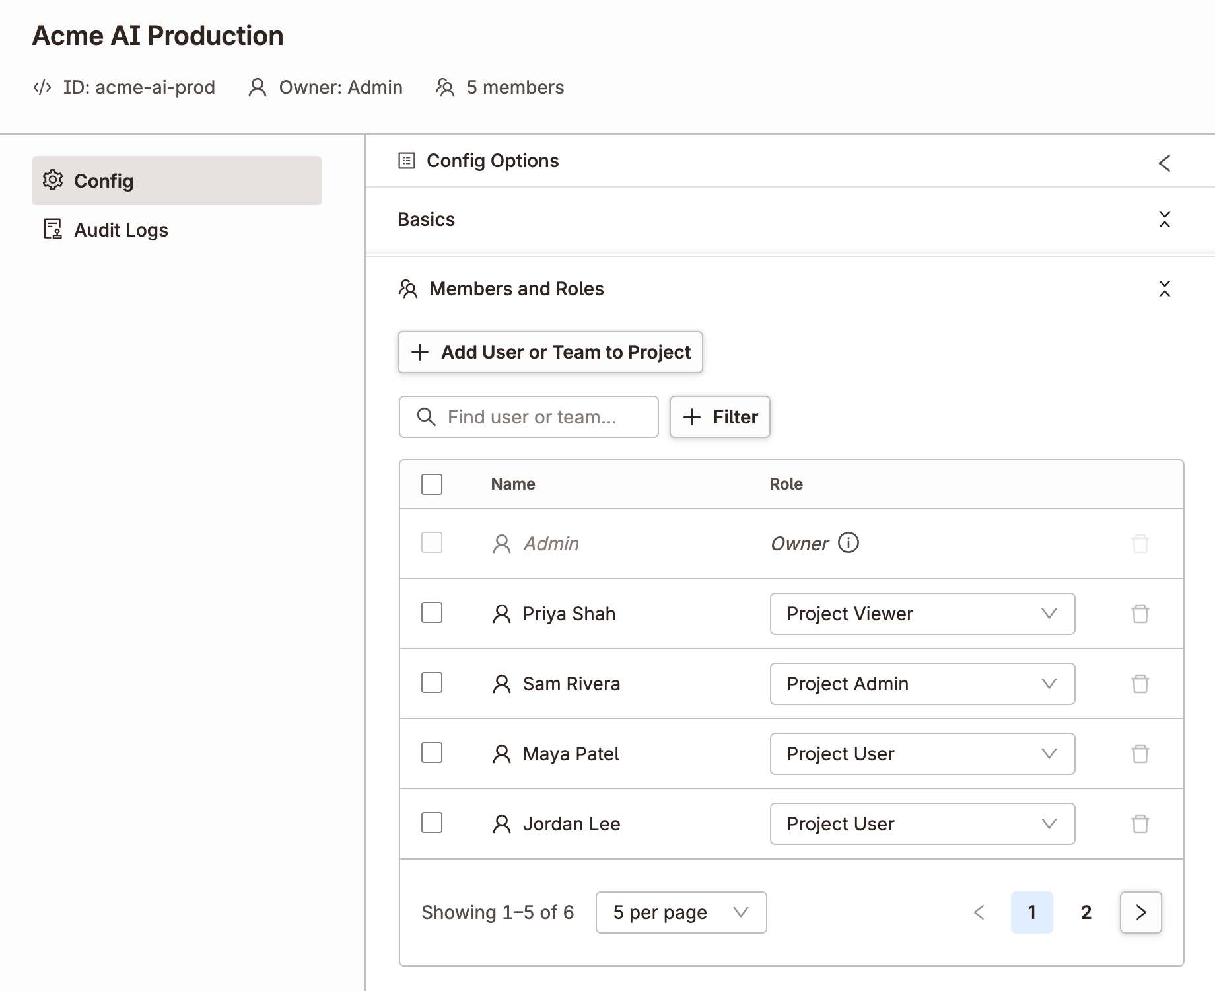Open Priya Shah's Project Viewer role dropdown

click(922, 614)
